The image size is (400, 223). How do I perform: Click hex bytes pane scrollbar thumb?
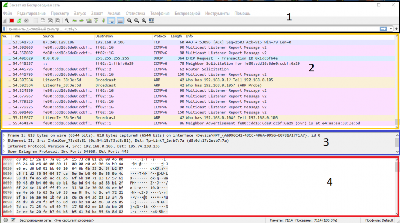click(x=396, y=166)
